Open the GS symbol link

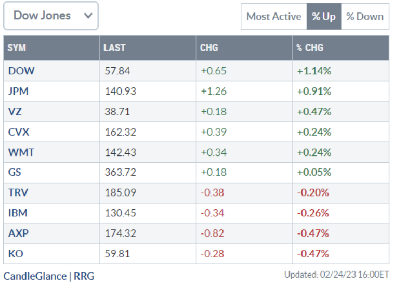15,172
